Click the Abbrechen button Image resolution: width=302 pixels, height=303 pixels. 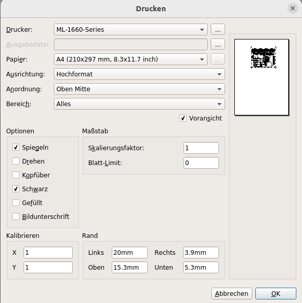pos(232,294)
